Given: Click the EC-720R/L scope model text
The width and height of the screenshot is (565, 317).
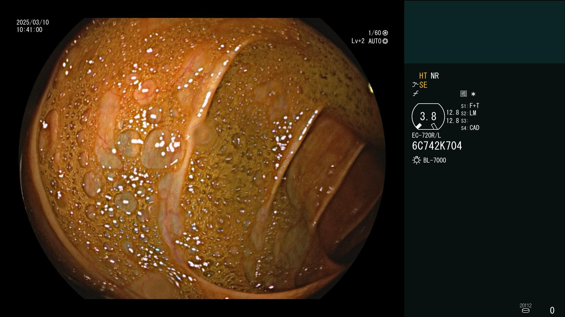Looking at the screenshot, I should click(x=426, y=136).
